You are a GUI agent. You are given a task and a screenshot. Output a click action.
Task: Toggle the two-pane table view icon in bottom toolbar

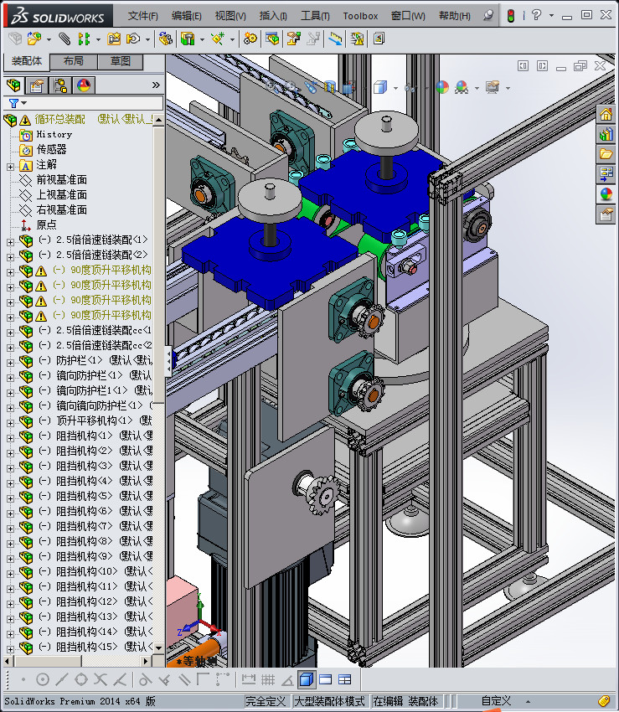pyautogui.click(x=345, y=680)
